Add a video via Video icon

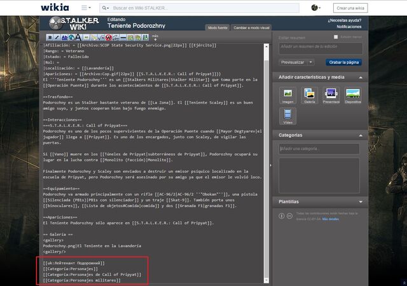click(287, 116)
